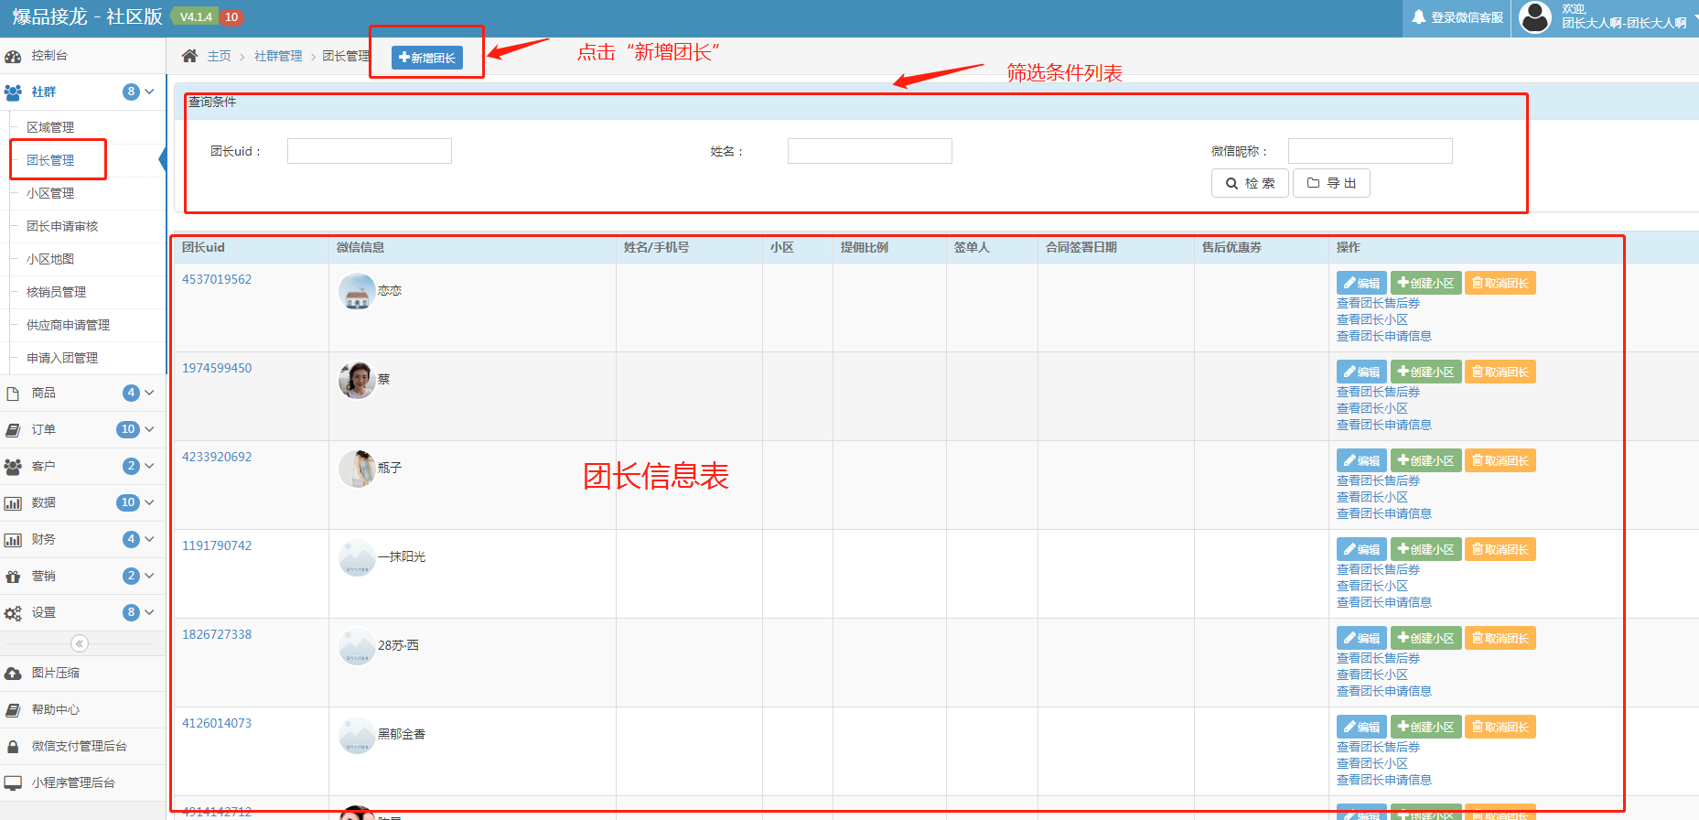Click the 小程序管理后台 monitor icon
Viewport: 1699px width, 820px height.
click(13, 783)
